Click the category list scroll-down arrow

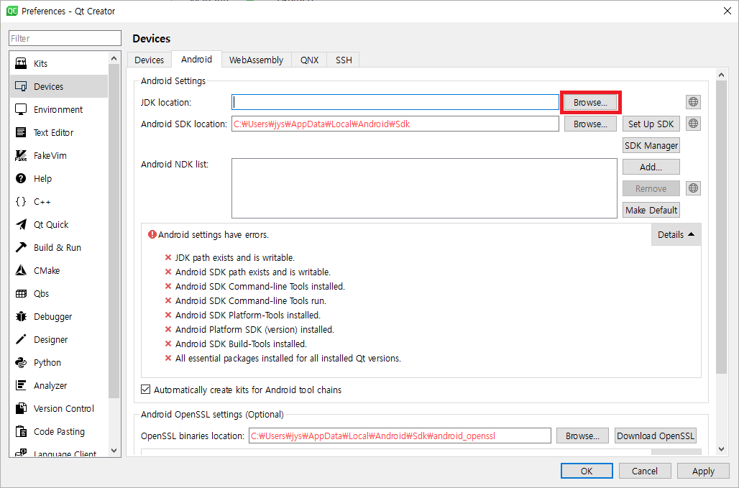(114, 451)
